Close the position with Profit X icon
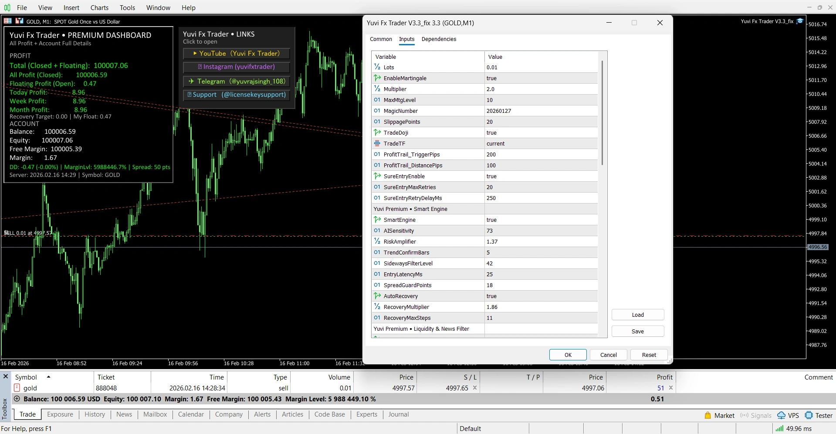Viewport: 836px width, 434px height. (671, 388)
